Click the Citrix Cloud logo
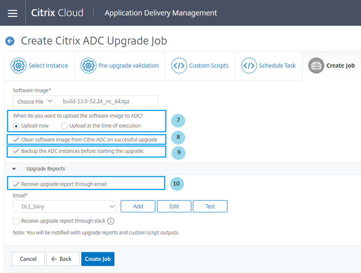This screenshot has height=273, width=361. (57, 12)
